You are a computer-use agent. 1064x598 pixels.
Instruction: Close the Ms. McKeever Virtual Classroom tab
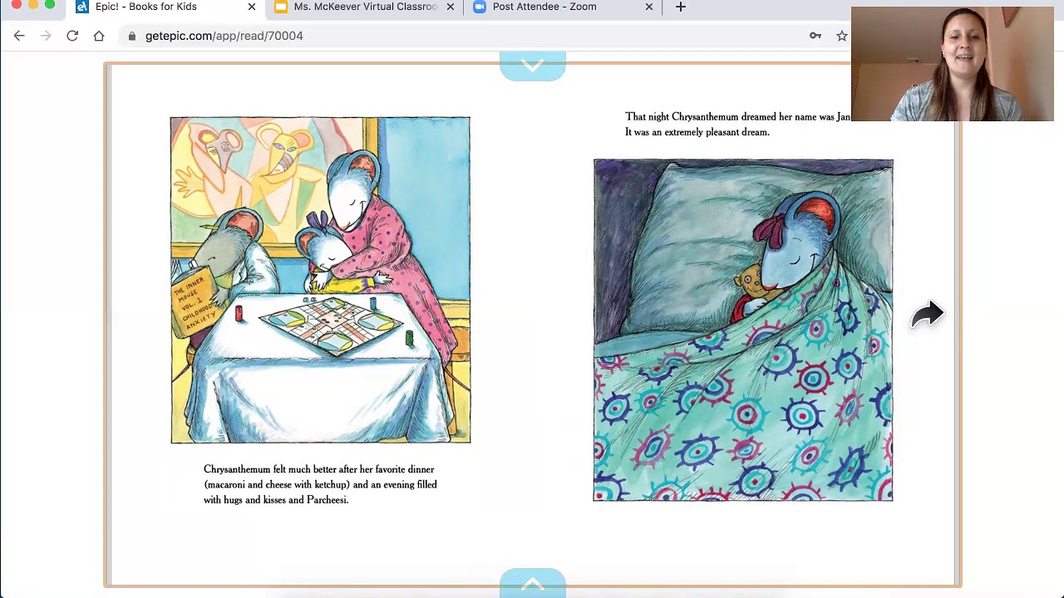[x=451, y=7]
